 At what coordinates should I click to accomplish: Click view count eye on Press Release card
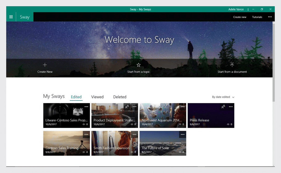tap(228, 124)
